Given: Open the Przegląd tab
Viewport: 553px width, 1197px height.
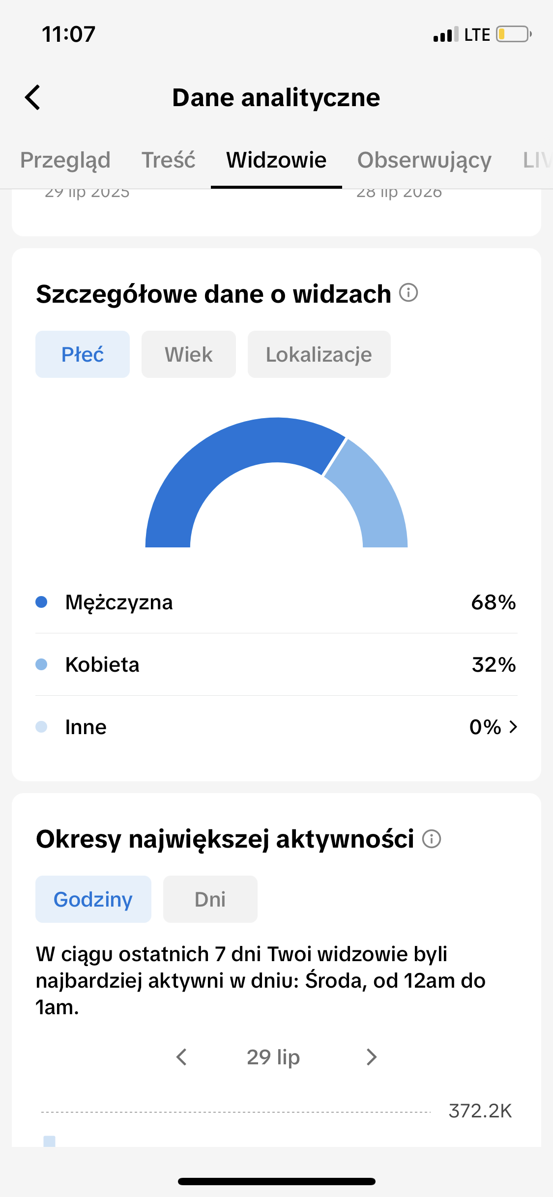Looking at the screenshot, I should click(x=65, y=160).
